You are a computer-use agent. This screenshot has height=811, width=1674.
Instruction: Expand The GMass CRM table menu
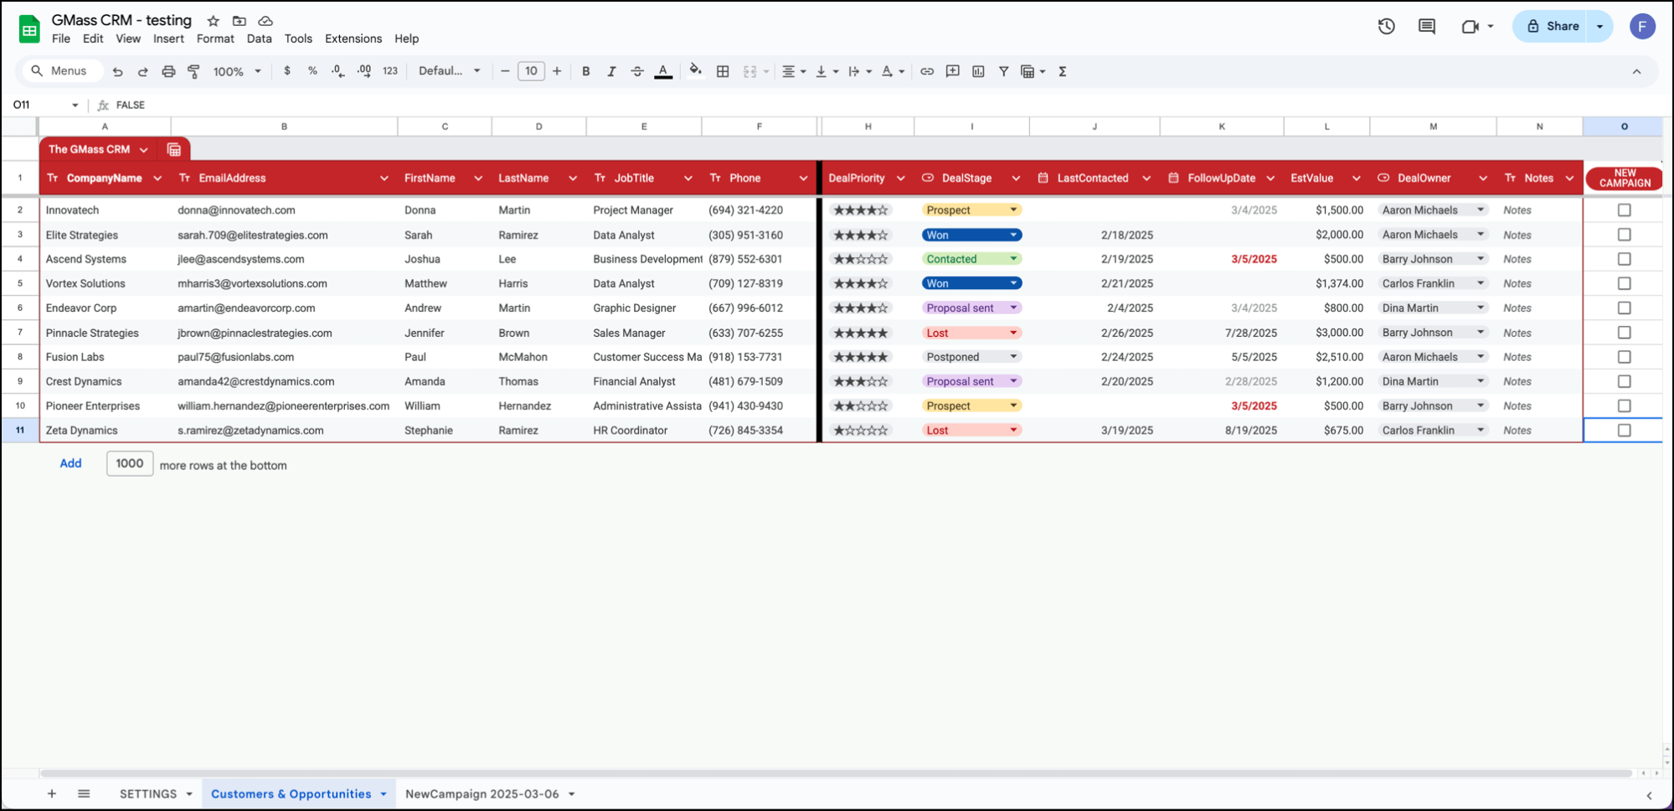coord(144,150)
